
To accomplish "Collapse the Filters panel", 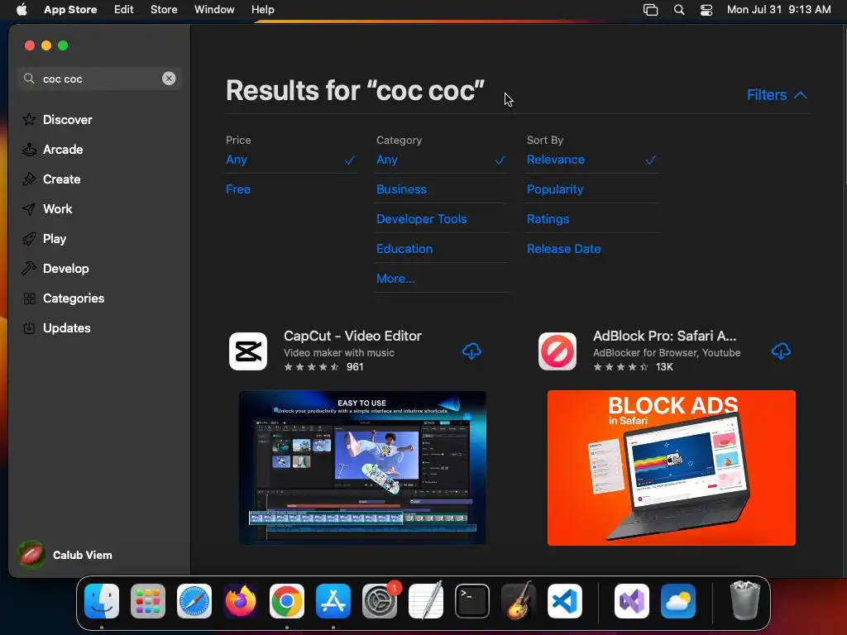I will [777, 94].
